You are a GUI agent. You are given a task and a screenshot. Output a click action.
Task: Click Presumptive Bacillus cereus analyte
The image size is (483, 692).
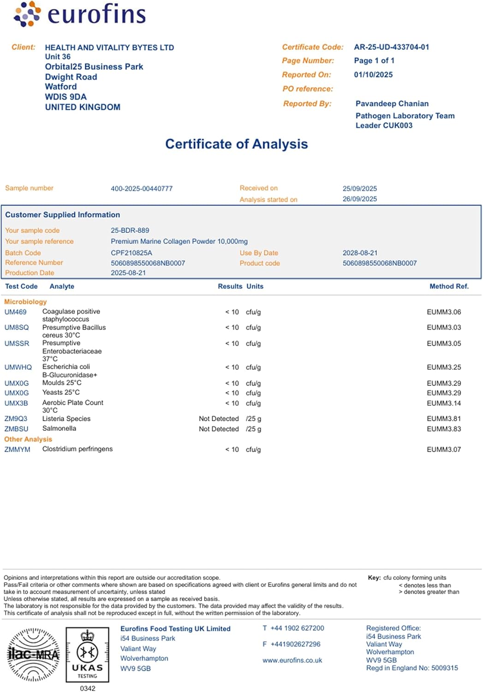(74, 331)
